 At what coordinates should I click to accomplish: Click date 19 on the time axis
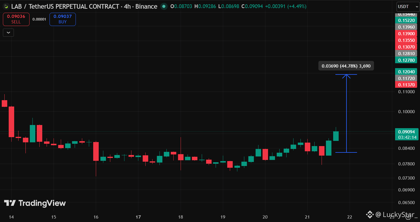(223, 217)
